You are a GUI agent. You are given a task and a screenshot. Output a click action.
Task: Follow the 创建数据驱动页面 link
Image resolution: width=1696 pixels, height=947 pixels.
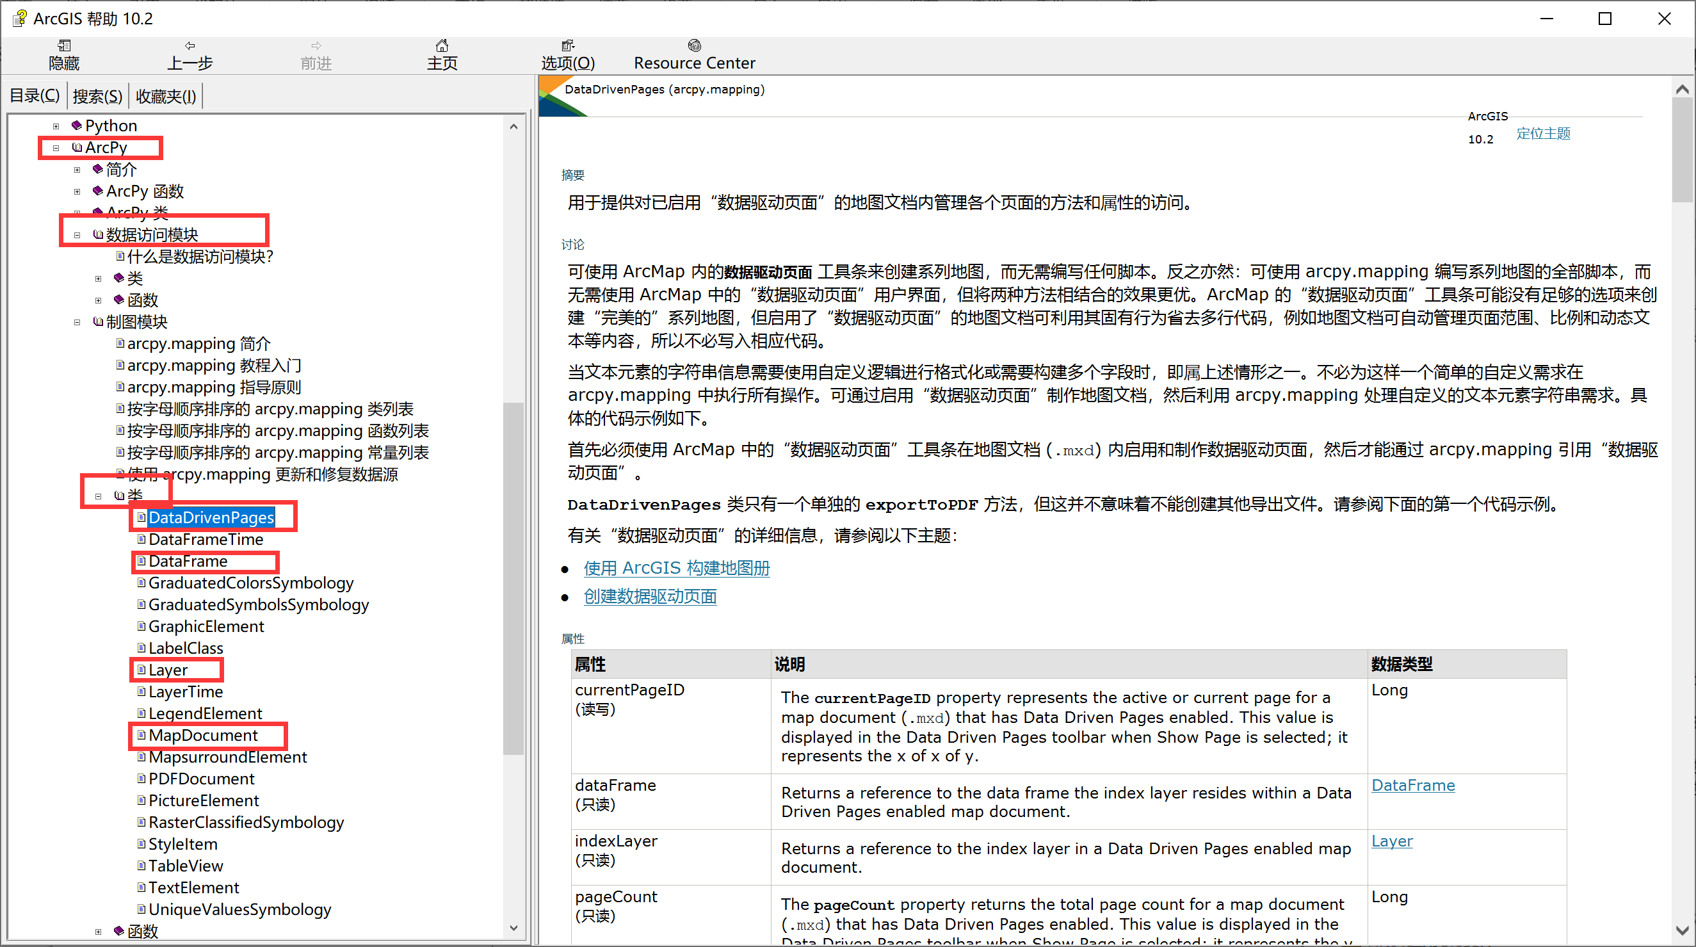click(649, 596)
